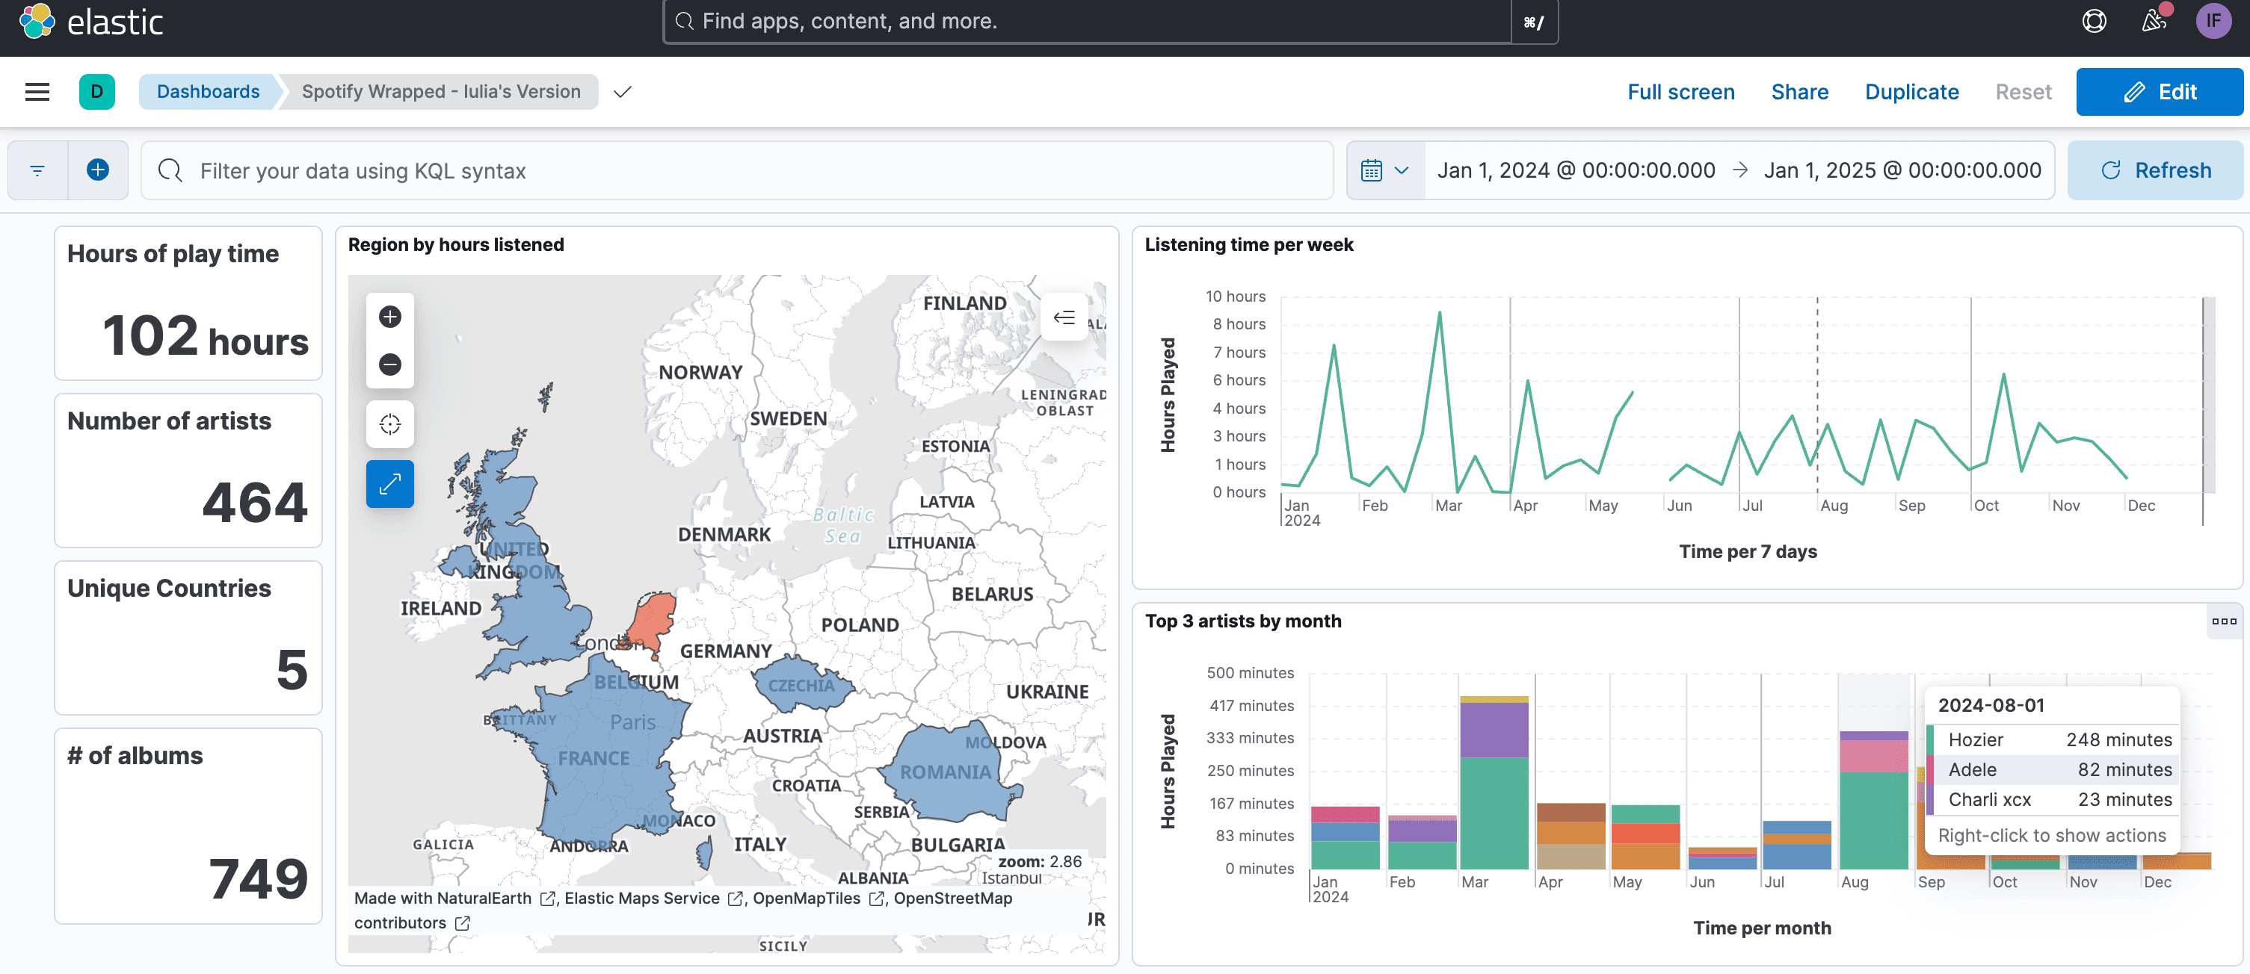Screen dimensions: 2250x974
Task: Open the help life-ring icon
Action: 2095,21
